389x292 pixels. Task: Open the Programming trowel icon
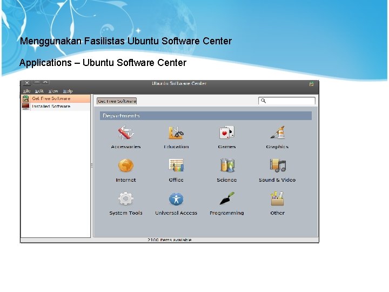[227, 198]
